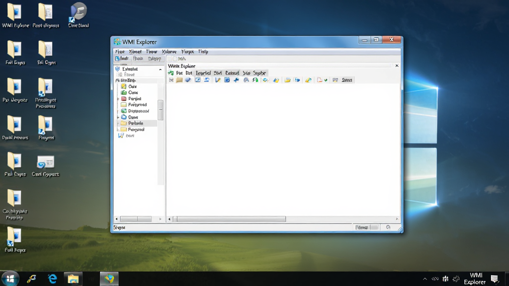Viewport: 509px width, 286px height.
Task: Click the yellow eraser pencil toolbar icon
Action: coord(308,80)
